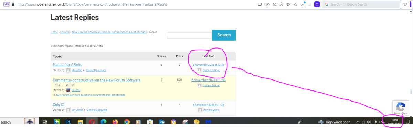Go to page 2 of Comments topic
Image resolution: width=413 pixels, height=128 pixels.
pyautogui.click(x=59, y=85)
